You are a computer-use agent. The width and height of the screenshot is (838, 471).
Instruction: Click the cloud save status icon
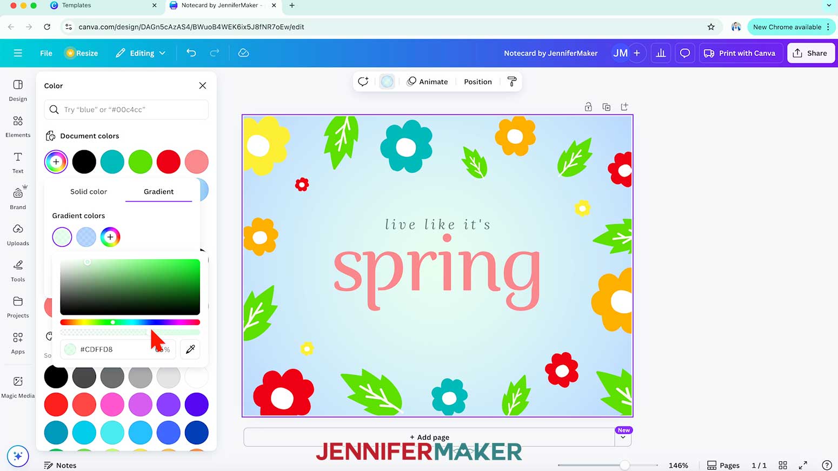[244, 53]
